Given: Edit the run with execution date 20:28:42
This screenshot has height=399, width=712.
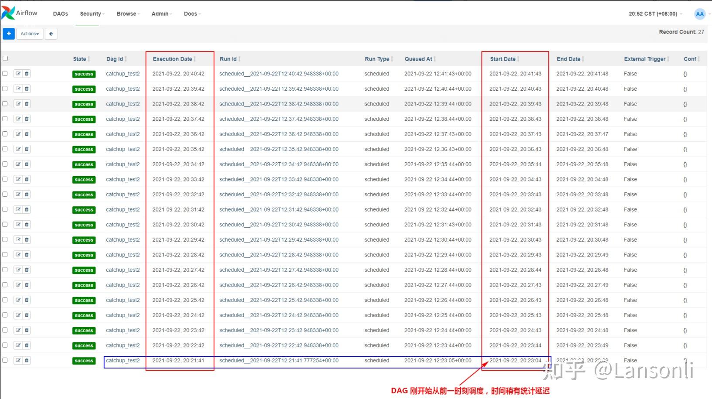Looking at the screenshot, I should [18, 255].
